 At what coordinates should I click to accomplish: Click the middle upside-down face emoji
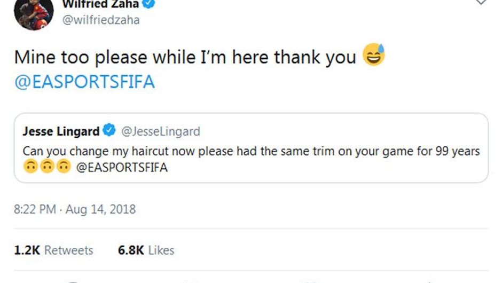coord(47,167)
